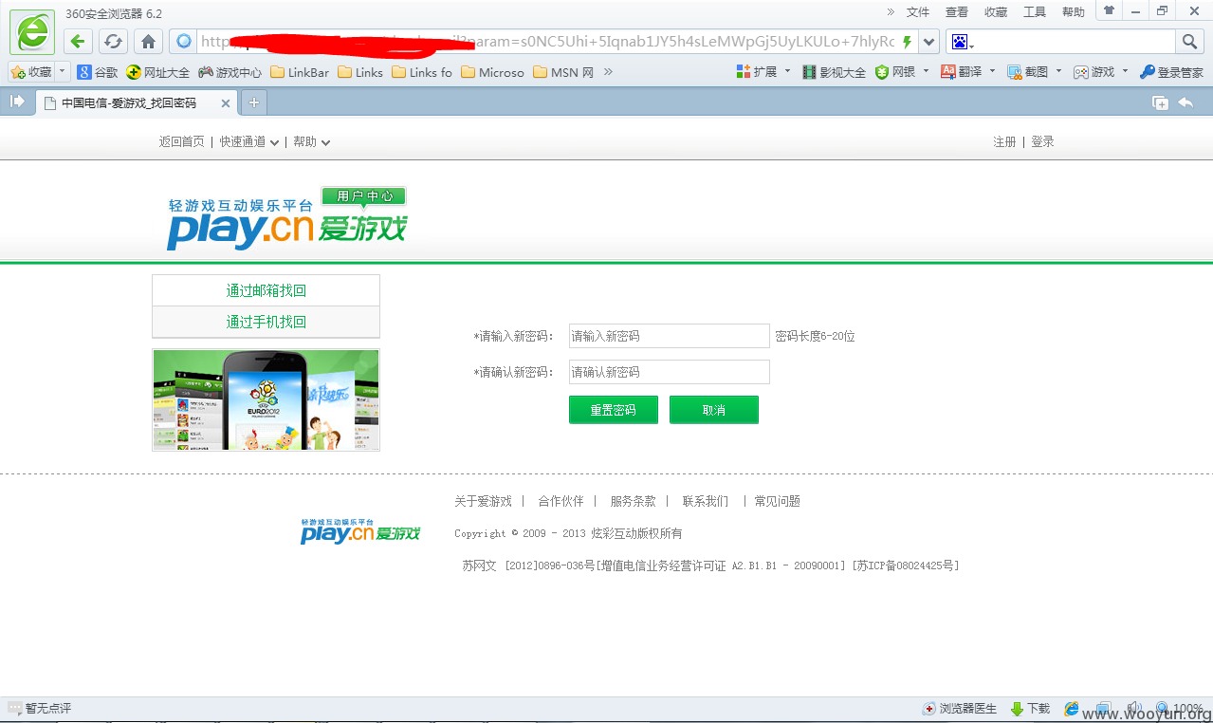Viewport: 1213px width, 723px height.
Task: Open the 文件 menu
Action: (x=918, y=12)
